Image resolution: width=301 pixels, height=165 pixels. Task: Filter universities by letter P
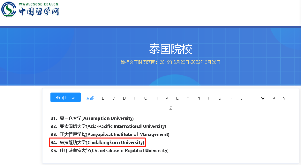click(209, 98)
